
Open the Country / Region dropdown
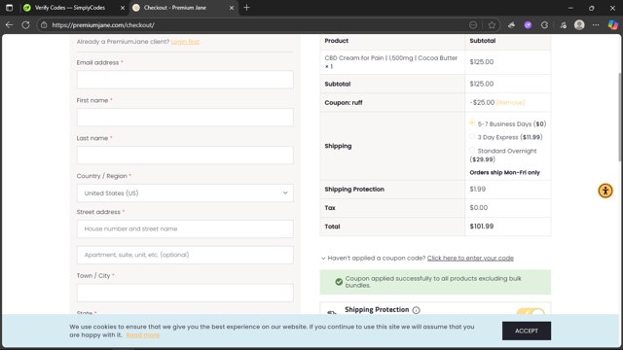click(x=185, y=193)
